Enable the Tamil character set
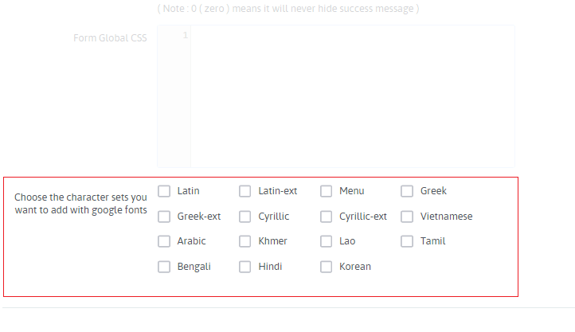The height and width of the screenshot is (332, 575). 407,241
